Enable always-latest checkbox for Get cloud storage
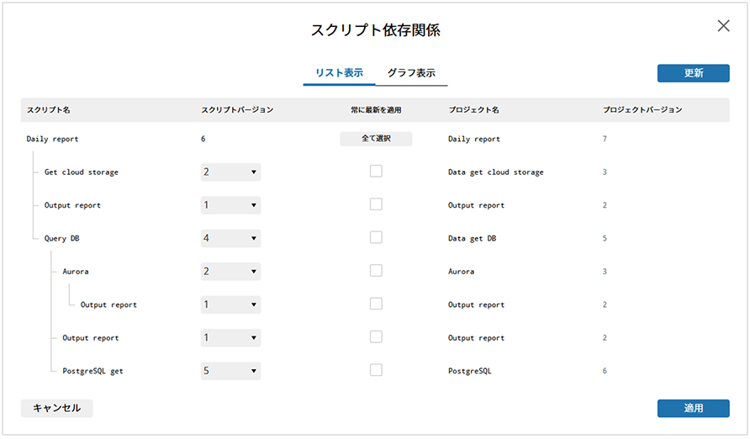Image resolution: width=750 pixels, height=439 pixels. pyautogui.click(x=376, y=172)
